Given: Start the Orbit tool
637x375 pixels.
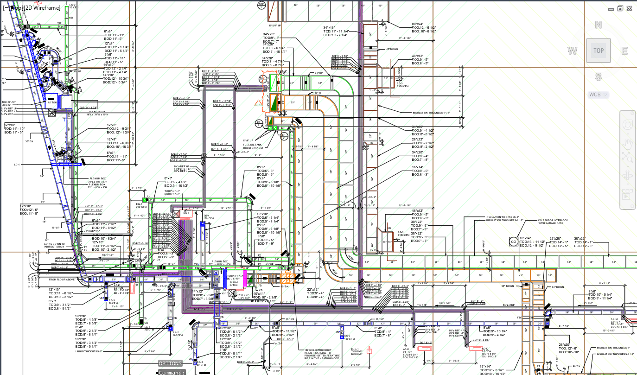Looking at the screenshot, I should pyautogui.click(x=628, y=176).
